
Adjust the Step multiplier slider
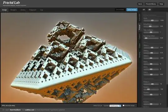pyautogui.click(x=151, y=32)
